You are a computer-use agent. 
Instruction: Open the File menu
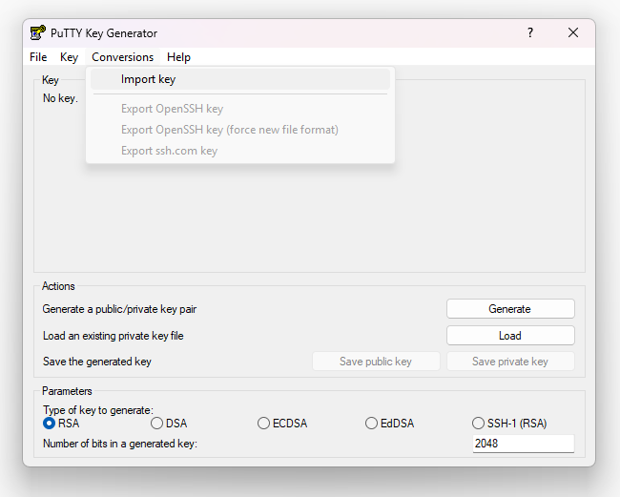click(38, 57)
